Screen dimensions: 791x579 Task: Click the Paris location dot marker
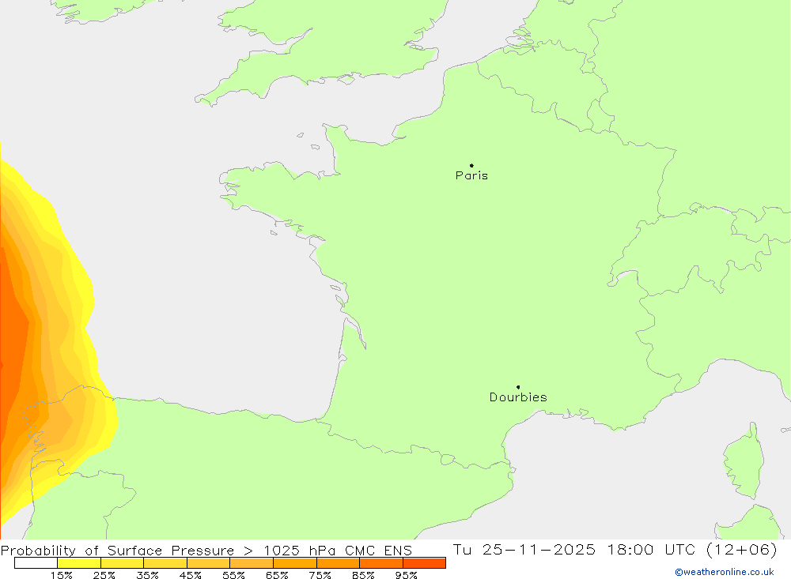[x=471, y=165]
